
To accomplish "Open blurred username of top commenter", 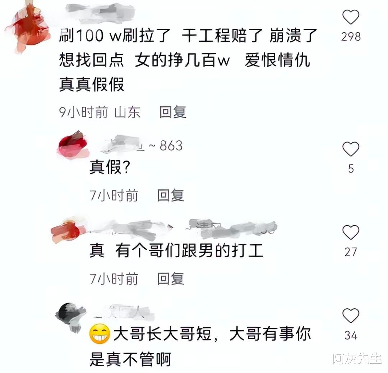I will point(100,11).
